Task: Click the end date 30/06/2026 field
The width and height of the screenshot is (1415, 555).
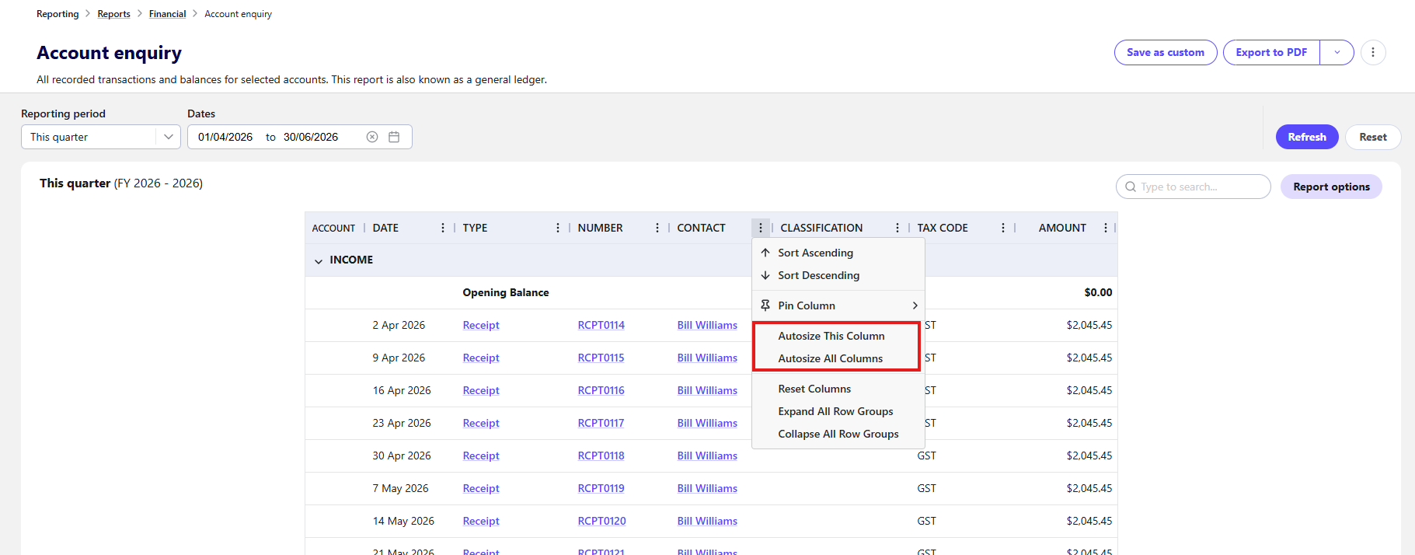Action: [311, 137]
